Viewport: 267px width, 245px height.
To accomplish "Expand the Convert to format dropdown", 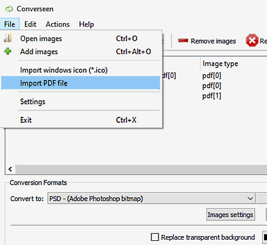I will coord(151,198).
